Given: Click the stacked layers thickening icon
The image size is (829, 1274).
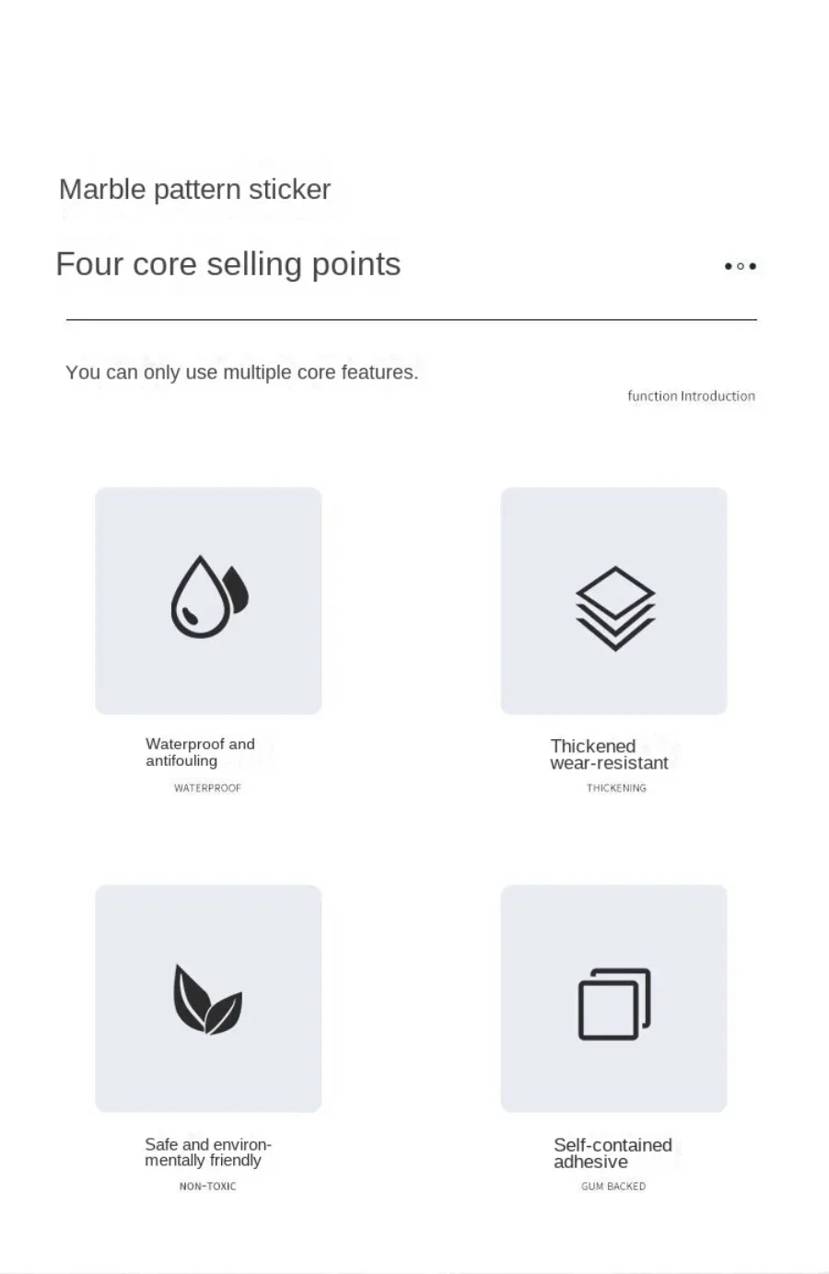Looking at the screenshot, I should 614,608.
